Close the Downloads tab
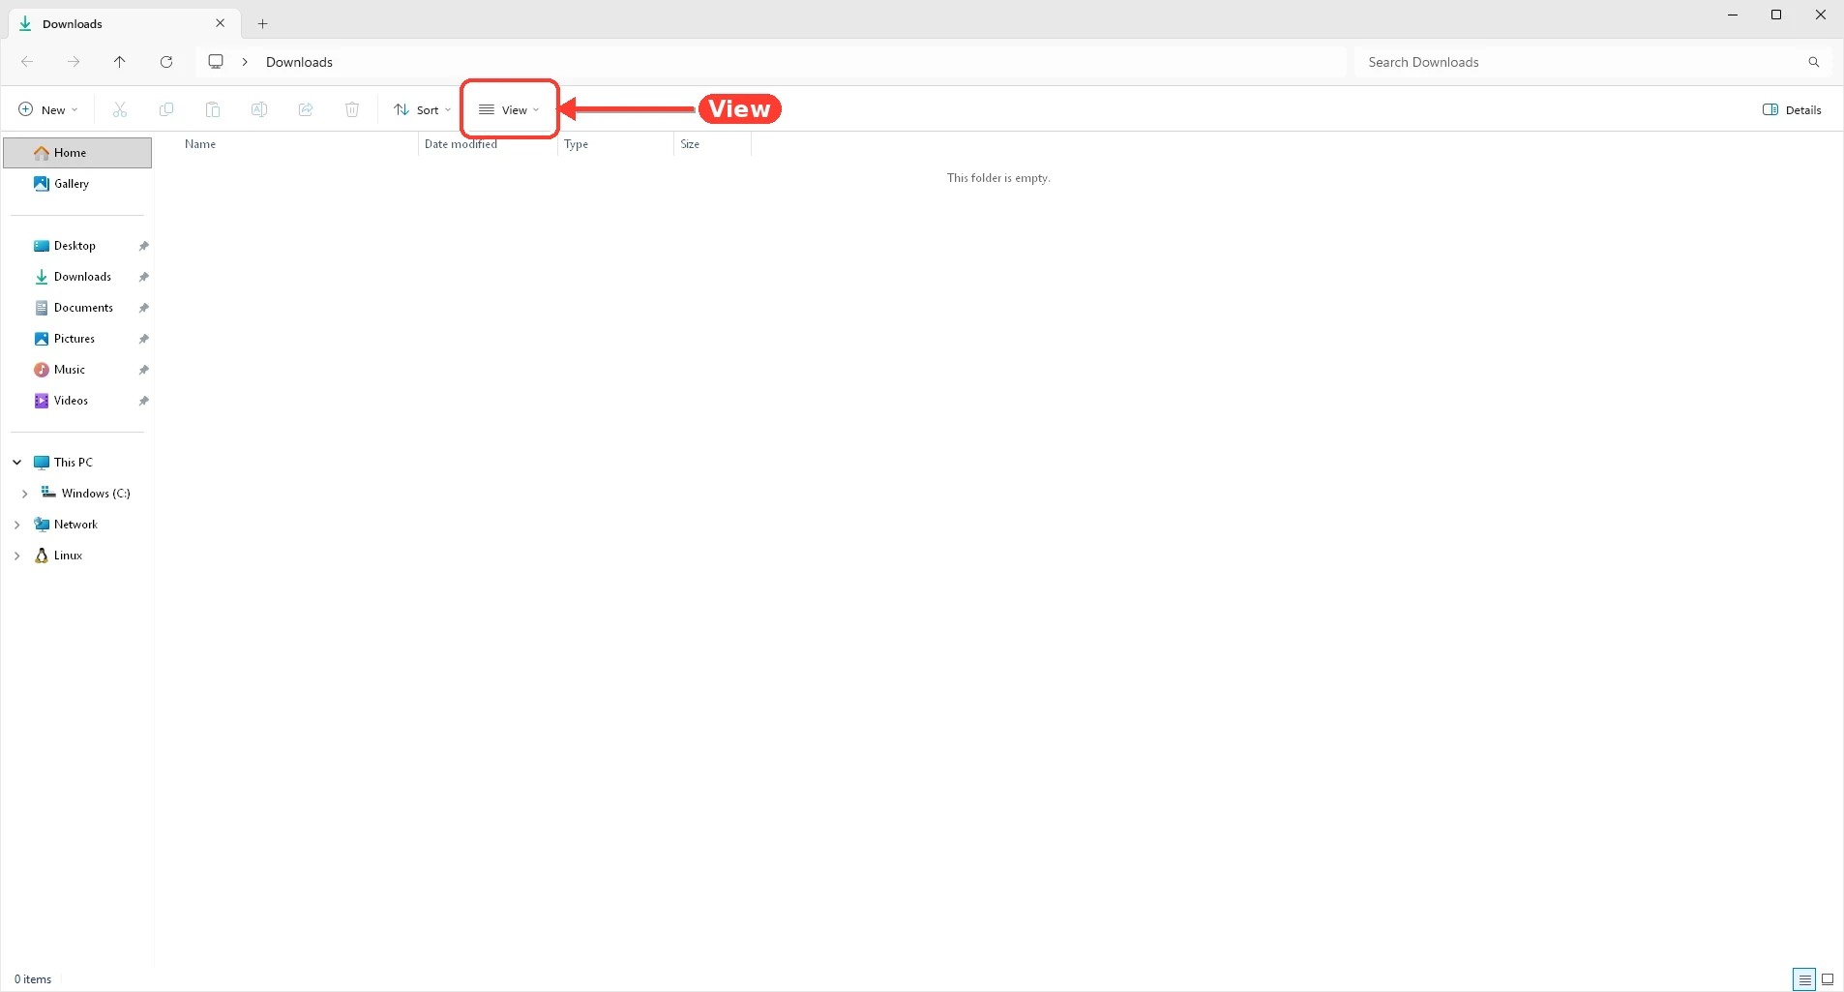The height and width of the screenshot is (992, 1844). tap(221, 23)
